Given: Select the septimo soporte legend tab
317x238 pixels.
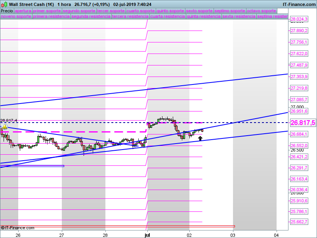Looking at the screenshot, I should (x=230, y=11).
